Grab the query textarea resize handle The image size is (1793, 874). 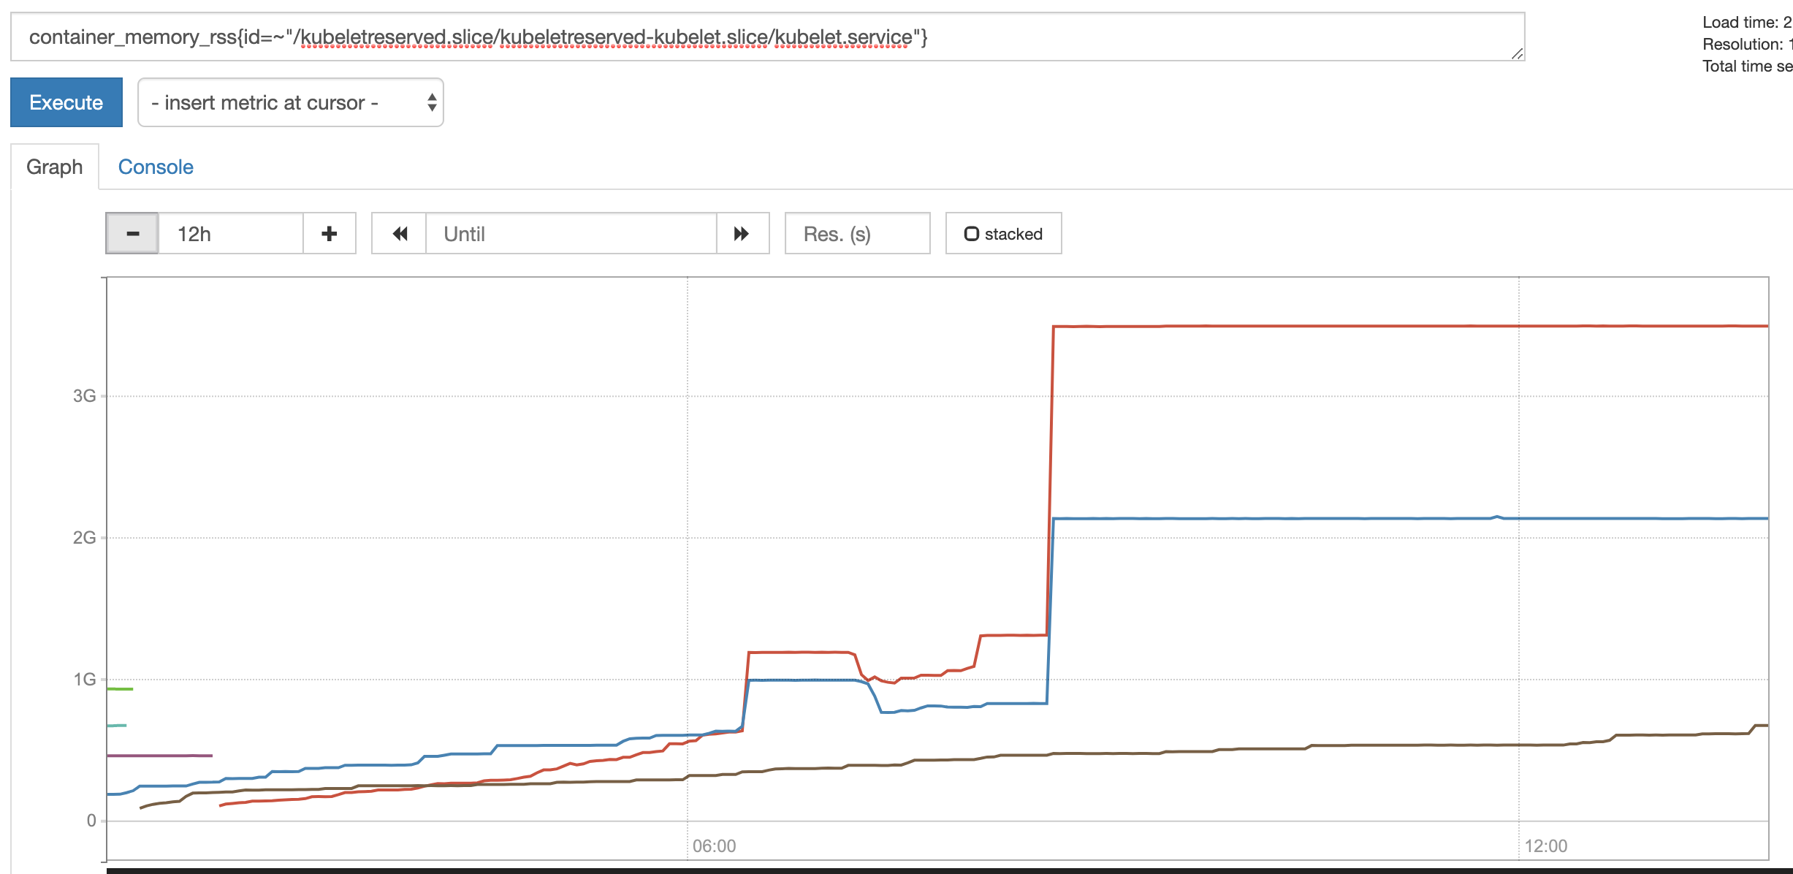point(1517,53)
